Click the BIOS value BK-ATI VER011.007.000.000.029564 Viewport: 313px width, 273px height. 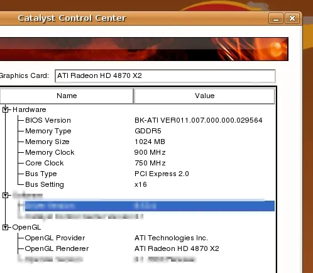(x=199, y=120)
